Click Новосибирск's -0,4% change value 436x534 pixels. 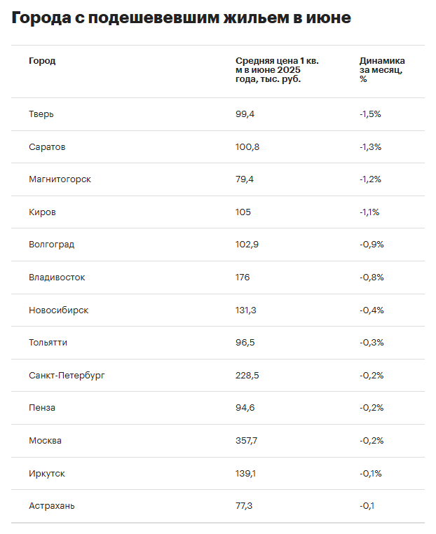tap(372, 310)
